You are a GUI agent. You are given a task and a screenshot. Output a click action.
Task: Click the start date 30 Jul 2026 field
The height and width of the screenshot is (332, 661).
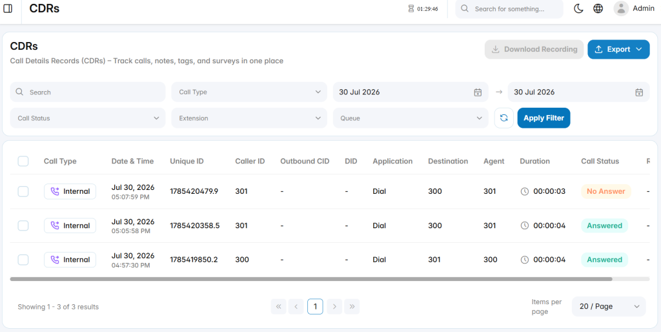tap(411, 92)
